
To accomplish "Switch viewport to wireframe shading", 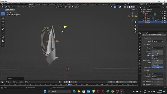I will (128, 7).
